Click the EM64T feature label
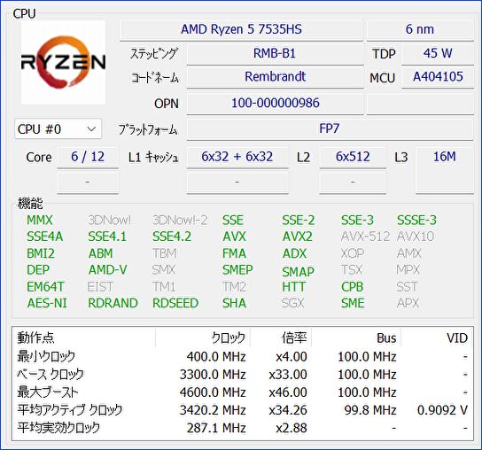This screenshot has width=482, height=450. pos(45,287)
